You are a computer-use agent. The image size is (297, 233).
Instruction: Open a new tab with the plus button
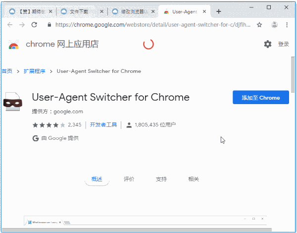pos(219,11)
